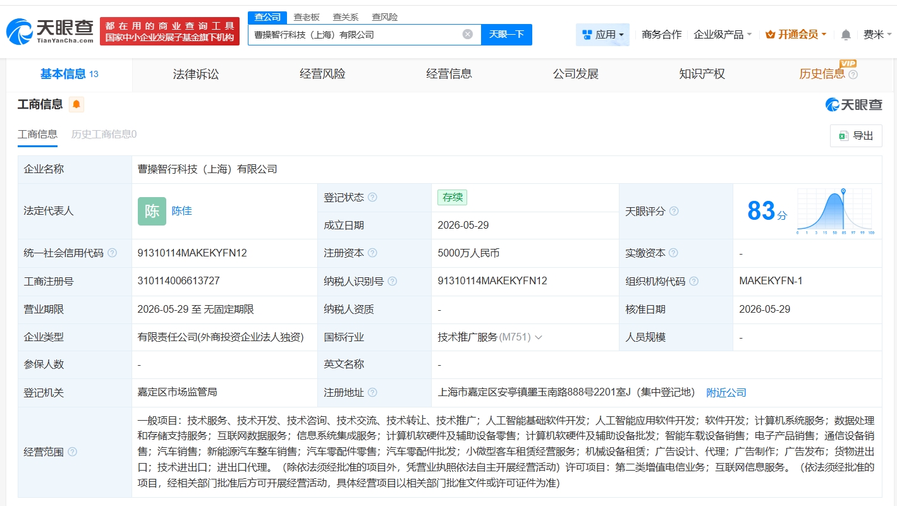Screen dimensions: 897x506
Task: Click the help icon next to 实缴资本
Action: [x=674, y=253]
